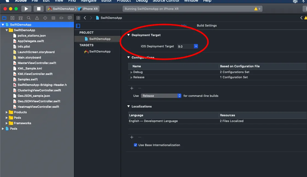307x177 pixels.
Task: Switch to the Build Settings tab
Action: 206,25
